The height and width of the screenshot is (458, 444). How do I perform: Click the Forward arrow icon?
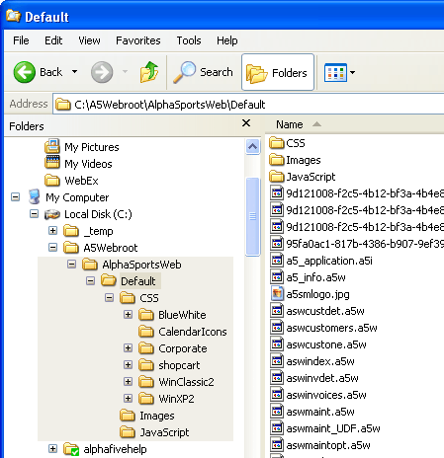[x=102, y=72]
